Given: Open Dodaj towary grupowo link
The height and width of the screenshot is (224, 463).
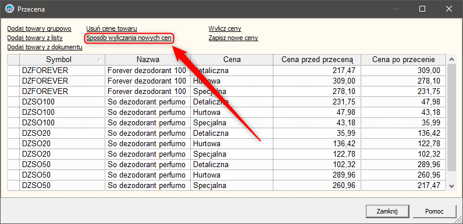Looking at the screenshot, I should 40,28.
